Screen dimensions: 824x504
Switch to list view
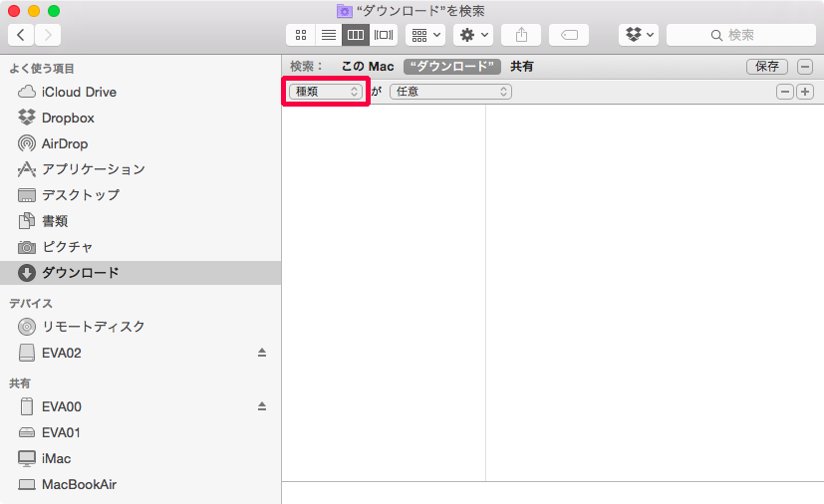(x=329, y=35)
